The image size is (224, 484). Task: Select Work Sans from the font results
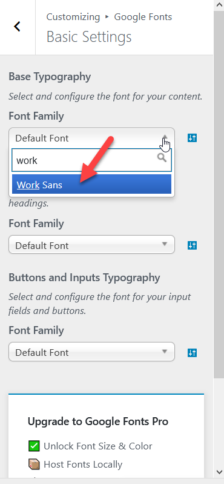point(91,185)
